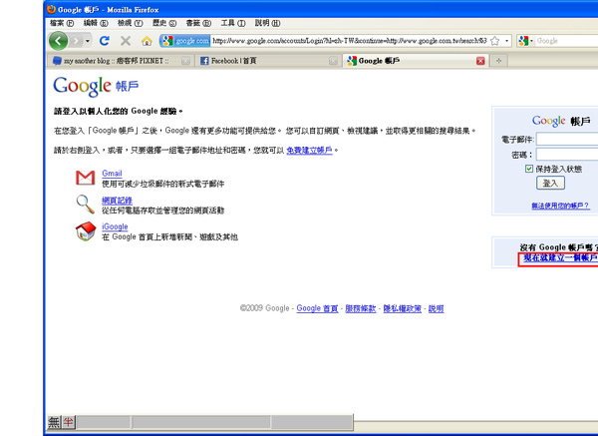Go back with the green Back arrow

(x=59, y=41)
